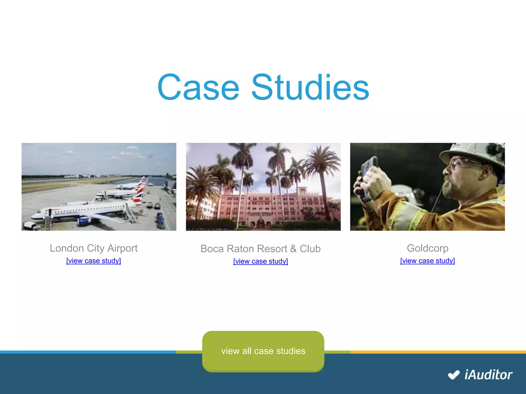The width and height of the screenshot is (526, 394).
Task: Click the London City Airport caption
Action: click(x=93, y=248)
